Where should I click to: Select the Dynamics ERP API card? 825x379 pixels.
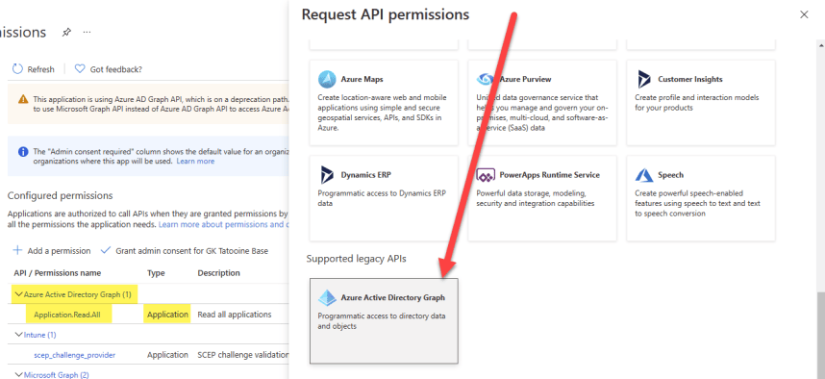[x=384, y=198]
